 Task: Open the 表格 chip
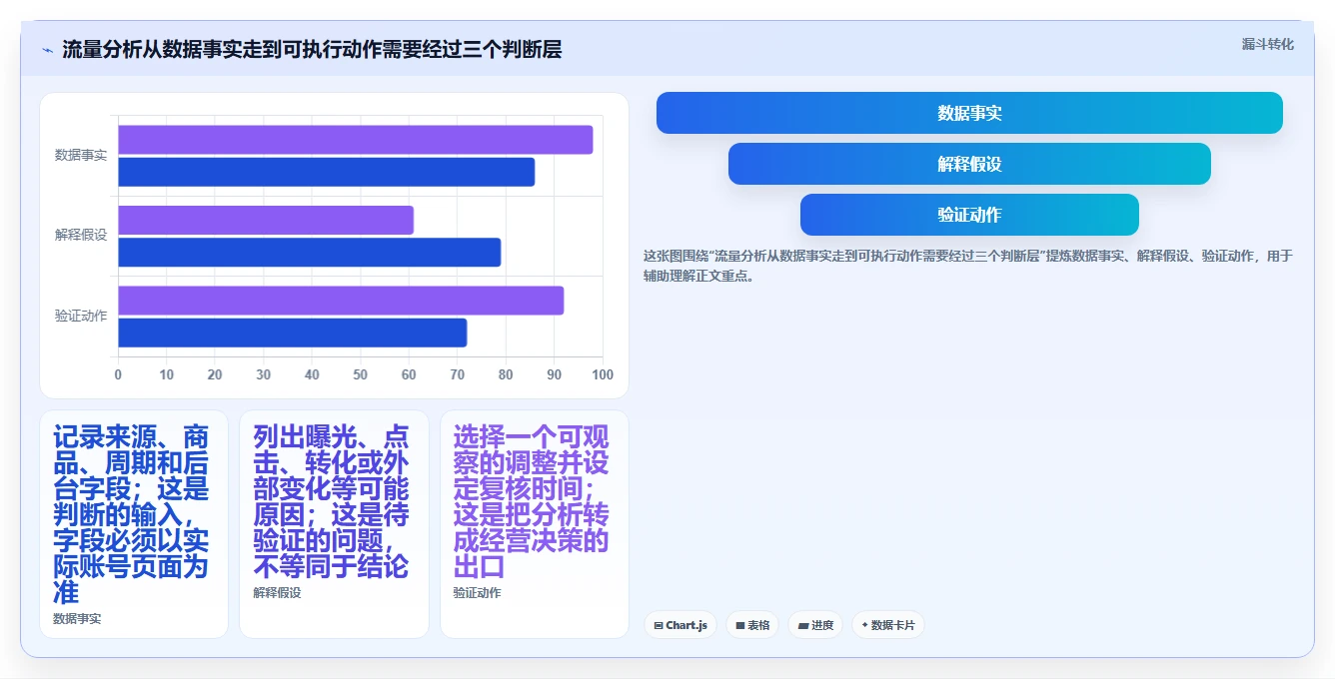[x=753, y=625]
